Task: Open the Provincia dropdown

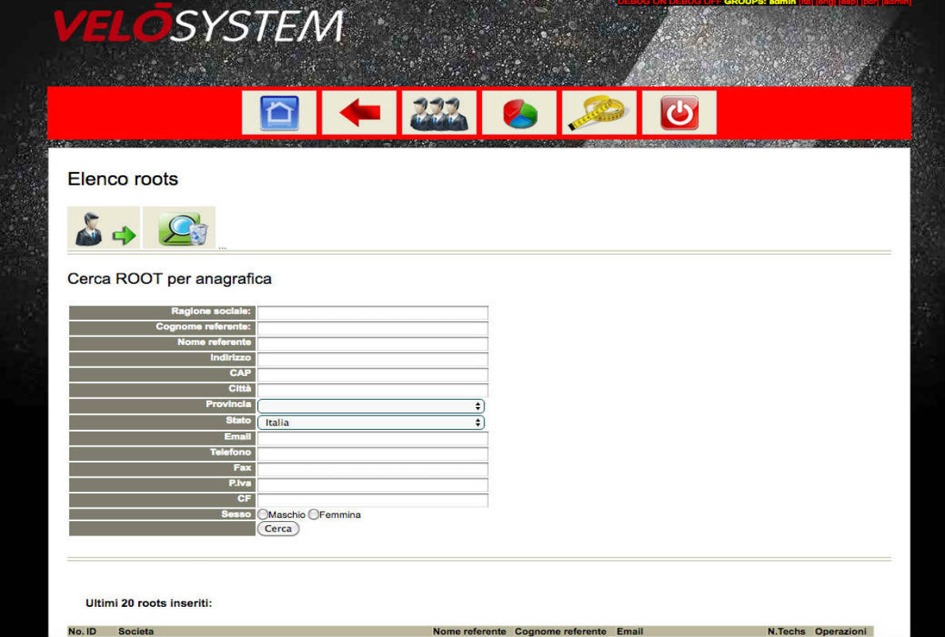Action: point(371,406)
